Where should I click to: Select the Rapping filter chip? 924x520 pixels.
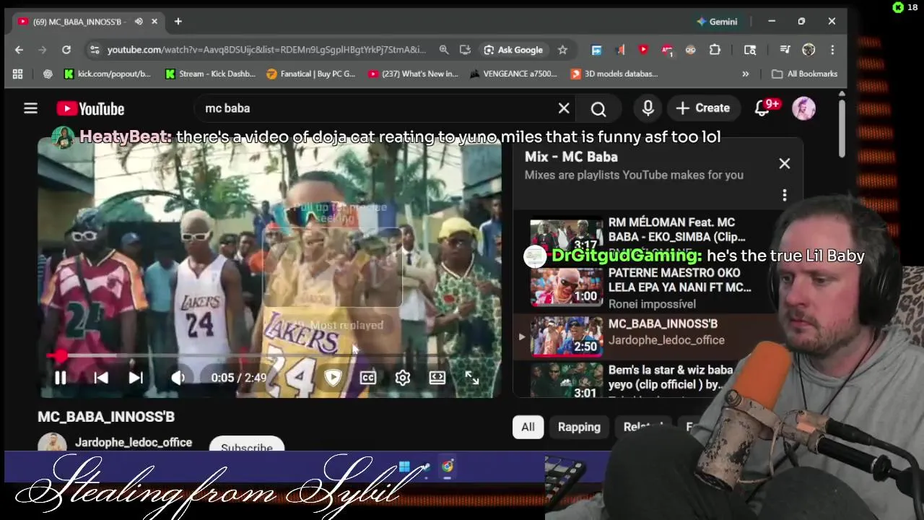tap(579, 427)
